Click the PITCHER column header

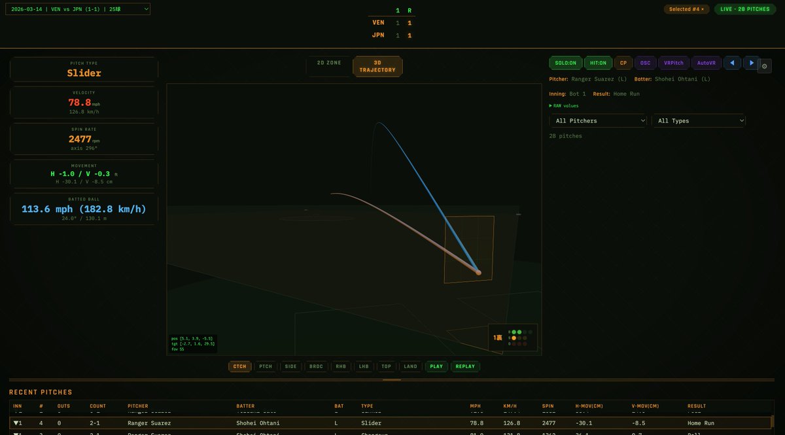click(138, 406)
